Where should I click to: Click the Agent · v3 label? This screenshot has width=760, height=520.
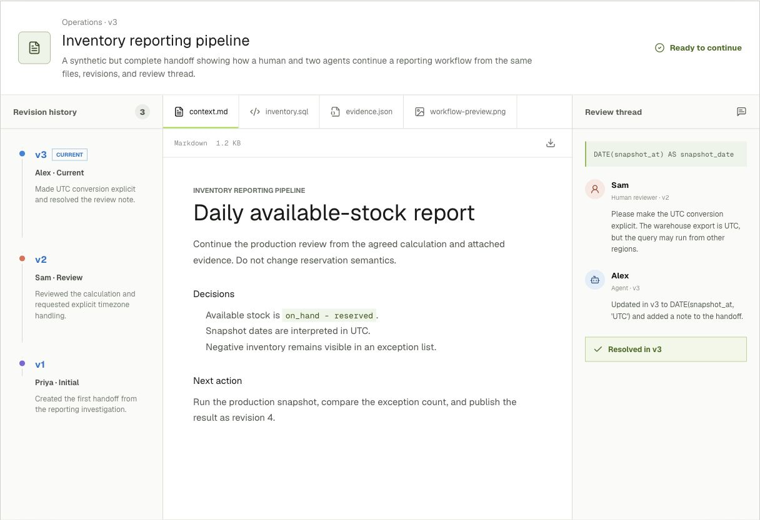coord(626,288)
